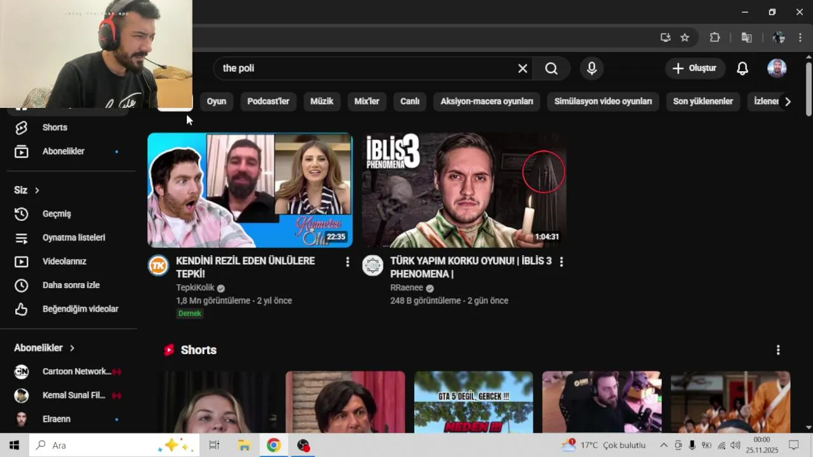Click the Windows Start button
Screen dimensions: 813x457
[x=15, y=445]
